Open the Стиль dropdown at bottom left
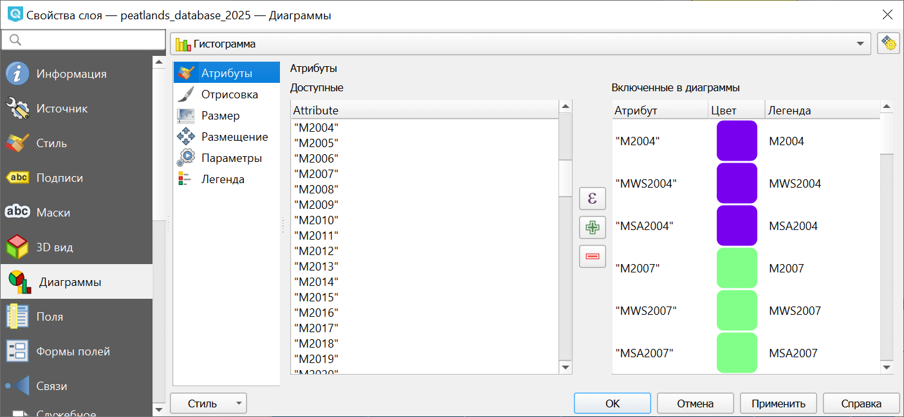 click(208, 403)
